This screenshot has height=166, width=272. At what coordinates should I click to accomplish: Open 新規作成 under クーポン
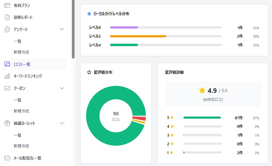(x=21, y=111)
